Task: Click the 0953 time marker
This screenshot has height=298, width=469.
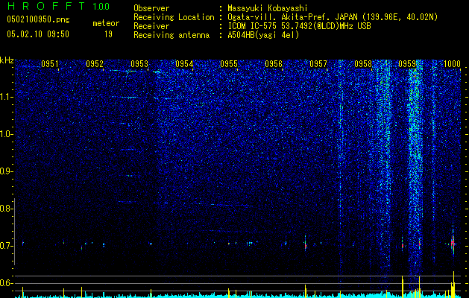Action: click(x=139, y=64)
